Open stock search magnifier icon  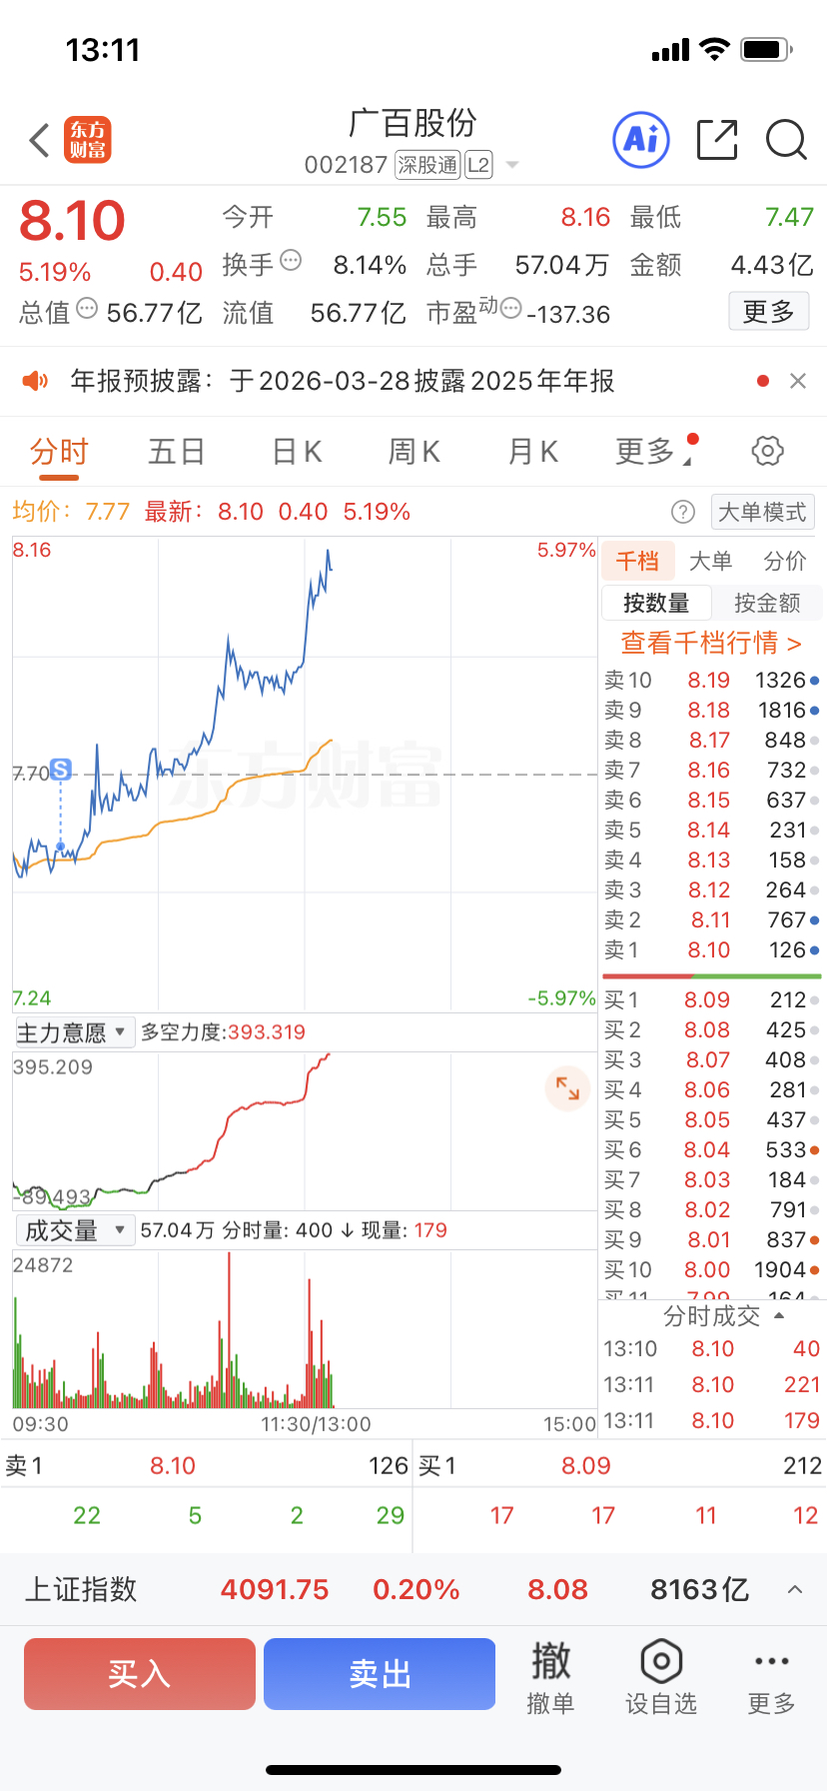tap(786, 140)
